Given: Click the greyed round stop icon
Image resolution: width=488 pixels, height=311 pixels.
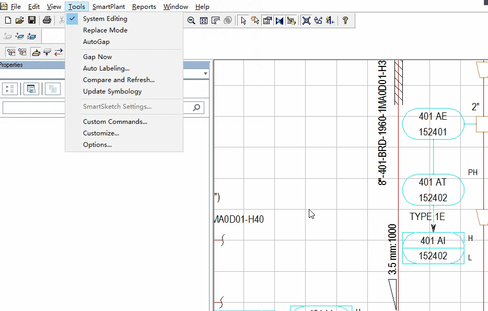Looking at the screenshot, I should tap(228, 20).
